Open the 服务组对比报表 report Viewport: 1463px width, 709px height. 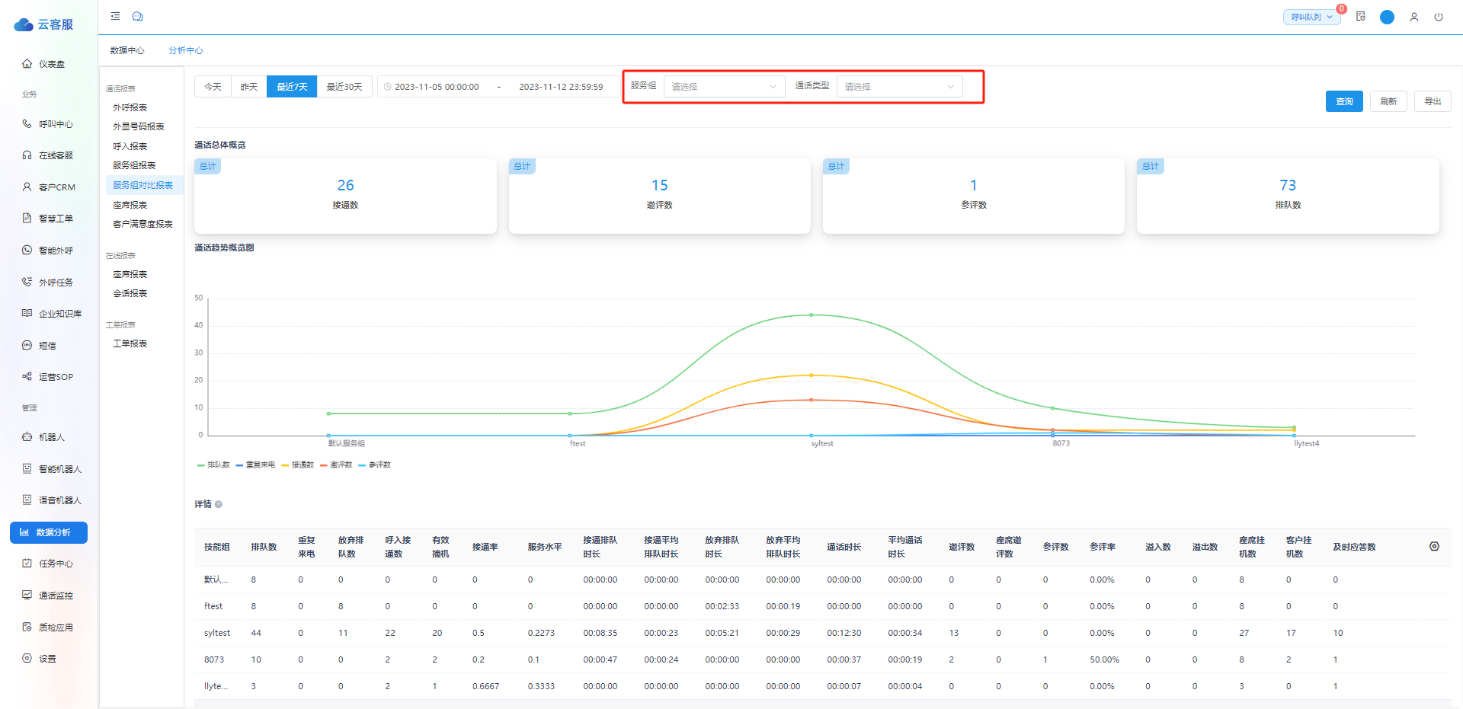point(143,185)
